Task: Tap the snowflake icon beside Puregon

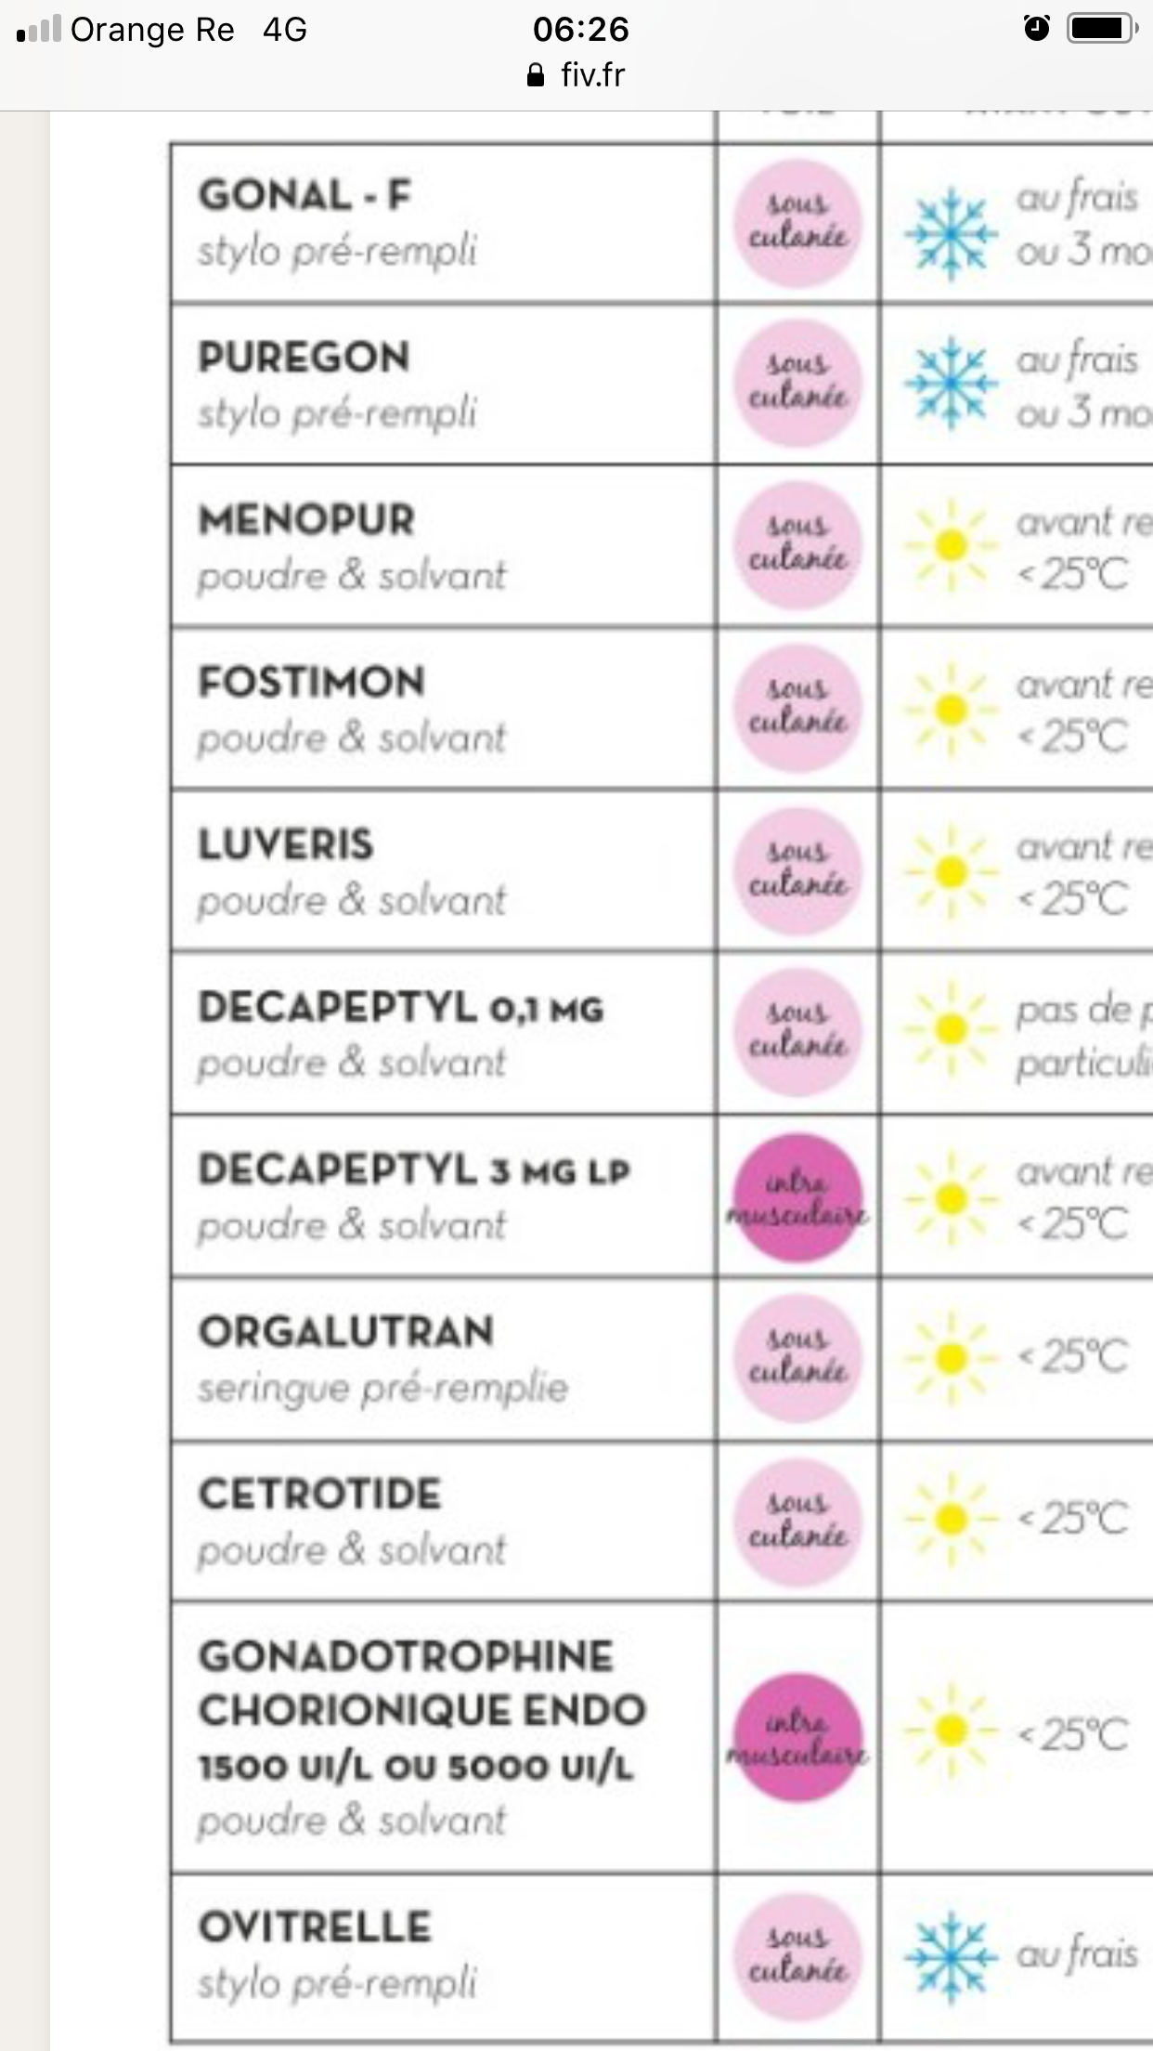Action: pyautogui.click(x=951, y=384)
